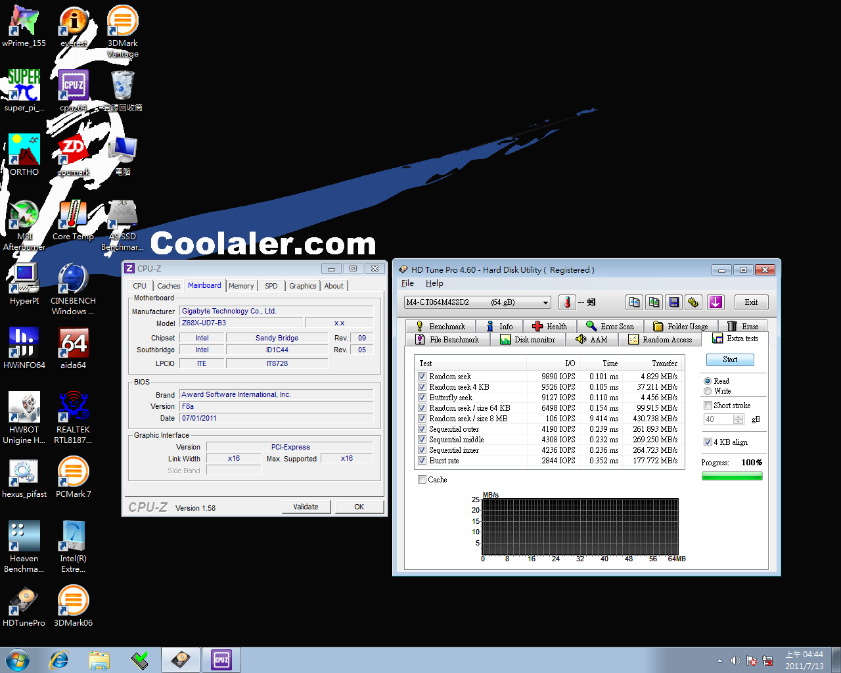Uncheck the Sequential outer checkbox
The width and height of the screenshot is (841, 673).
click(422, 429)
